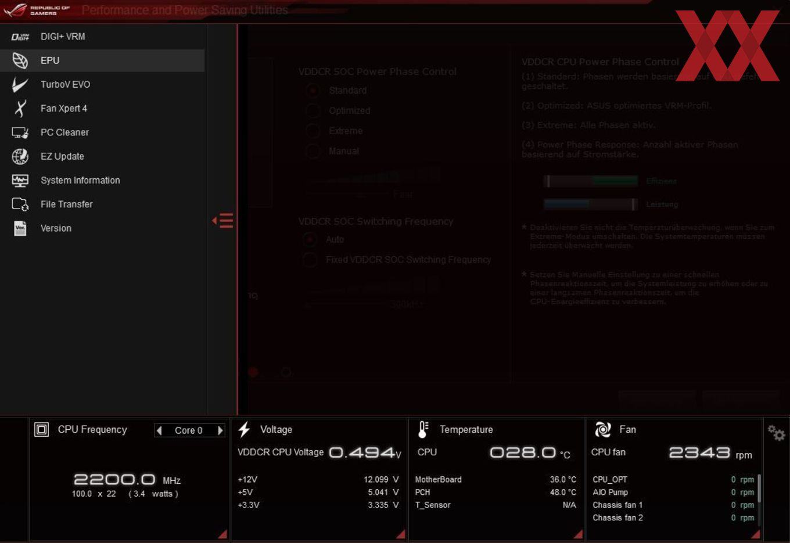Viewport: 790px width, 543px height.
Task: Select the EPU leaf icon in sidebar
Action: point(20,60)
